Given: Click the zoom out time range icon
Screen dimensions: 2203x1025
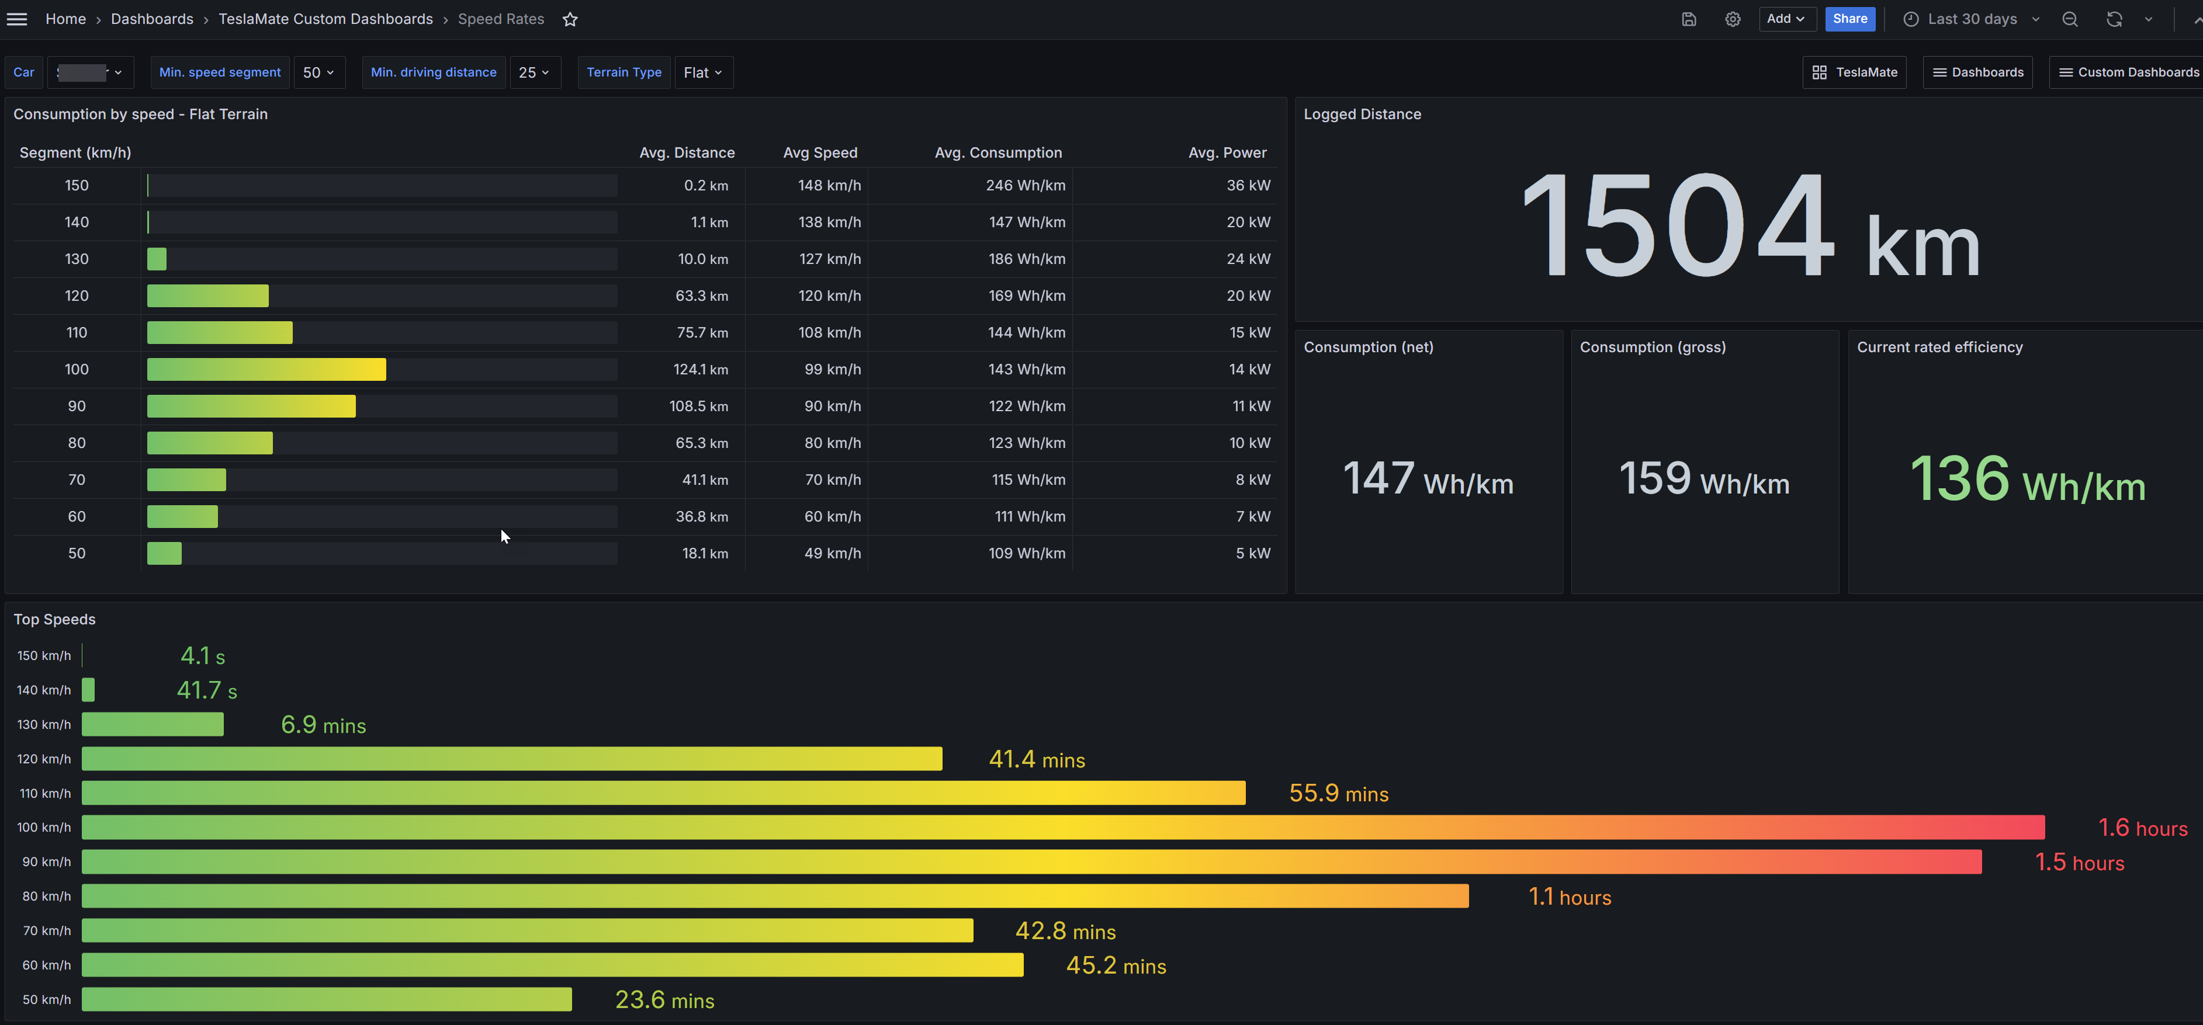Looking at the screenshot, I should coord(2070,19).
